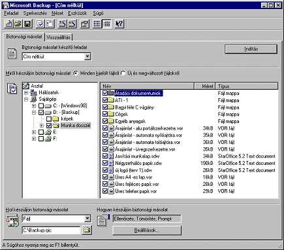284x250 pixels.
Task: Click the képek folder icon in tree
Action: click(x=55, y=119)
